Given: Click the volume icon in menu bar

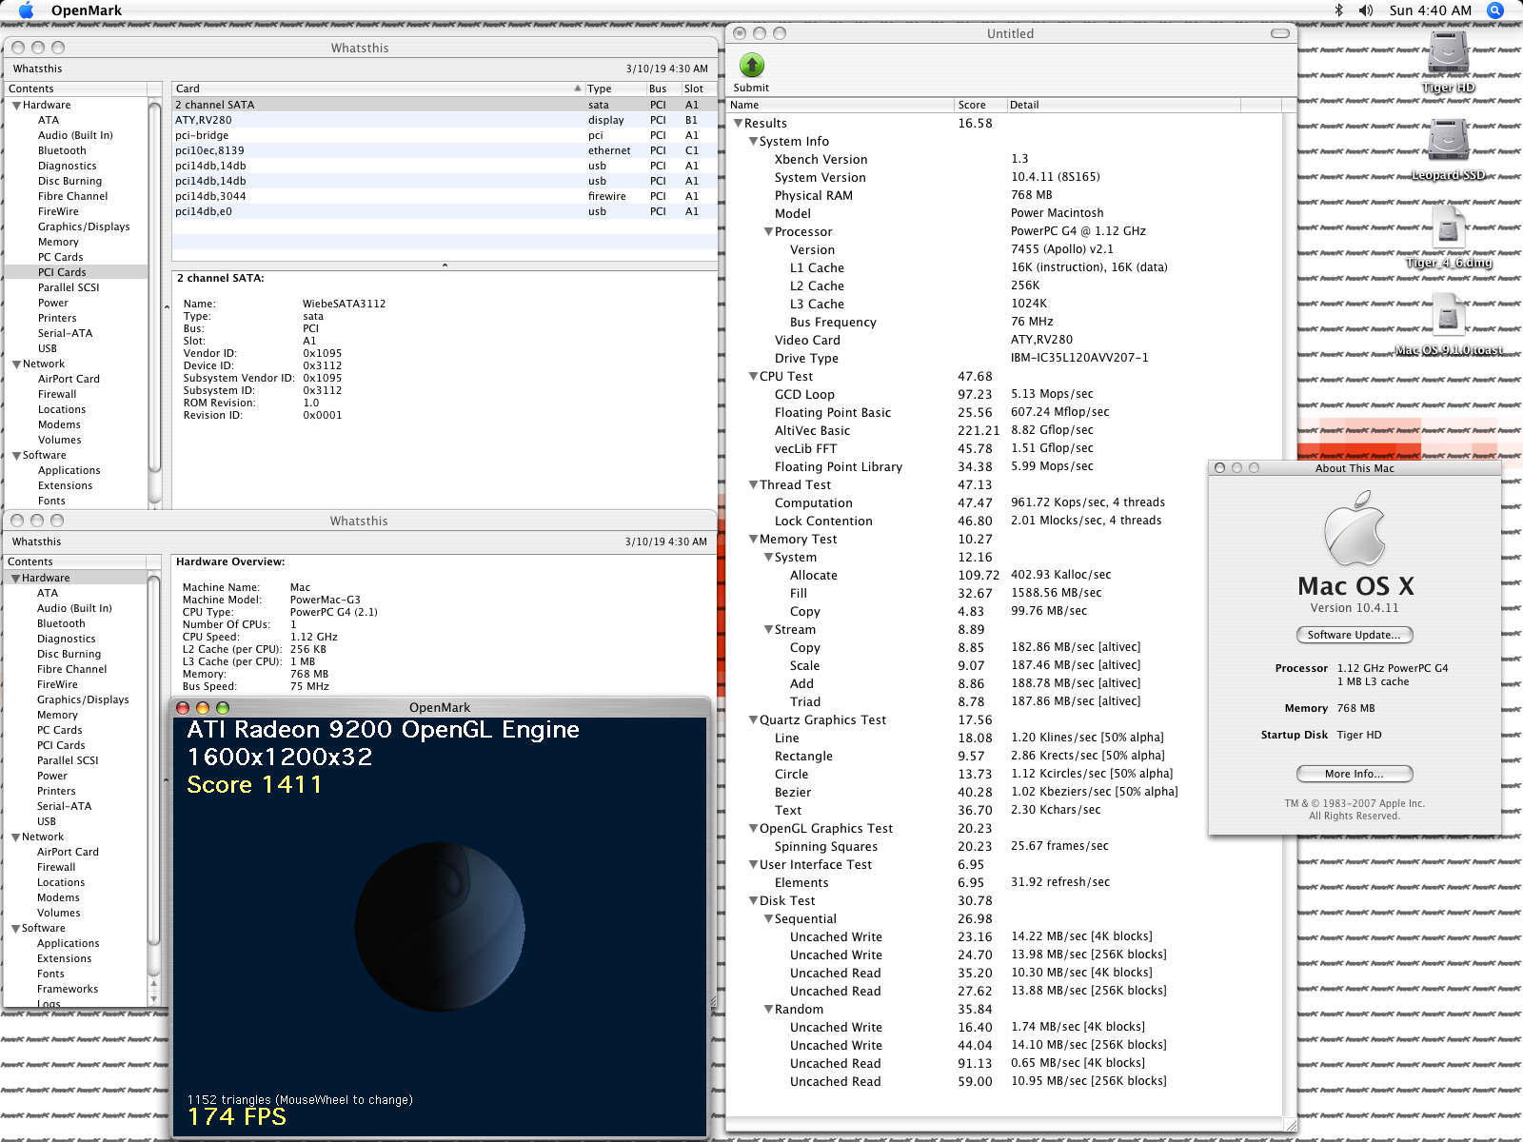Looking at the screenshot, I should click(x=1366, y=10).
